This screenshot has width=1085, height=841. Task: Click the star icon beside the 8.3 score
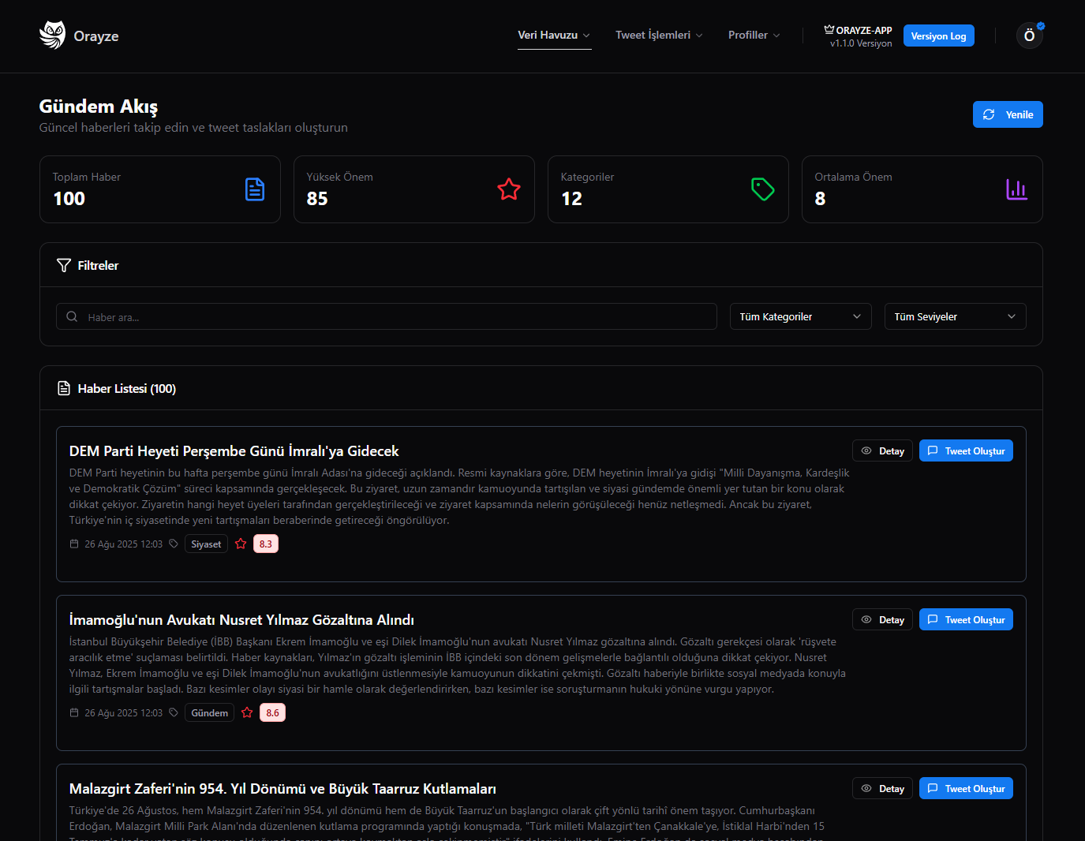[x=241, y=544]
